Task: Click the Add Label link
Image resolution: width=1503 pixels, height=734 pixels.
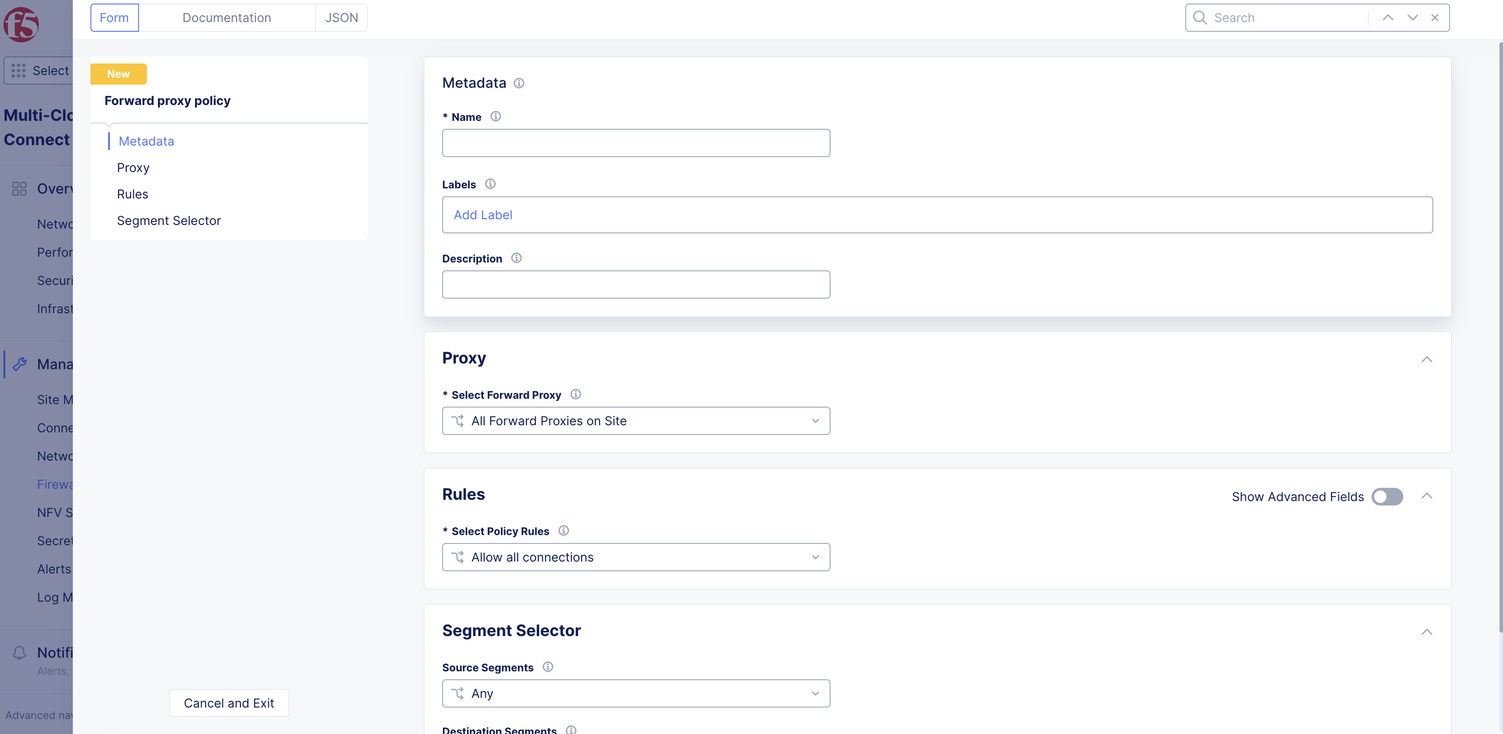Action: click(x=482, y=215)
